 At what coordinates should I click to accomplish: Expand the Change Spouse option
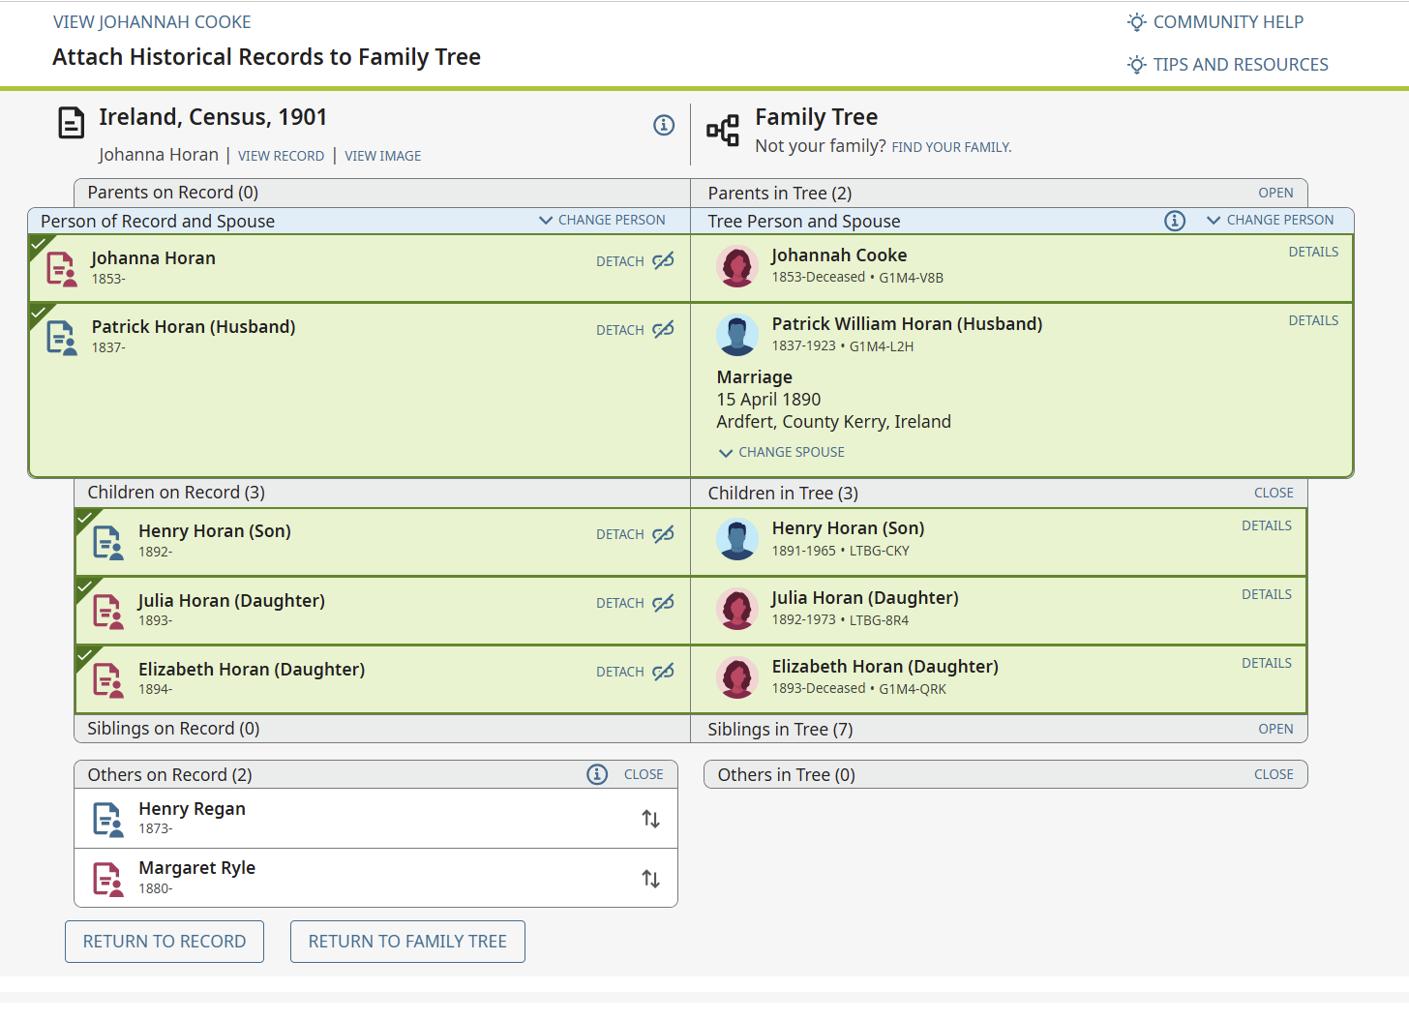(782, 452)
